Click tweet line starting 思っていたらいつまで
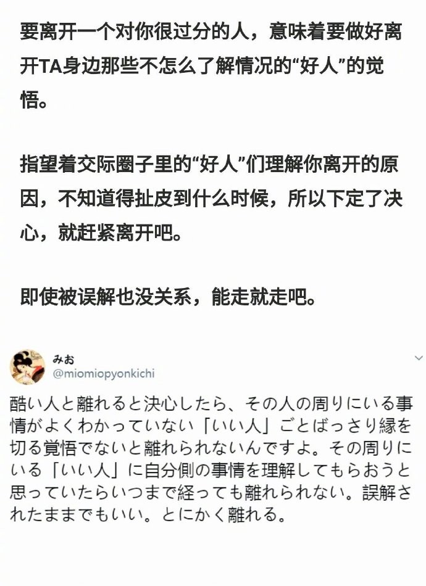The height and width of the screenshot is (586, 426). [x=211, y=493]
